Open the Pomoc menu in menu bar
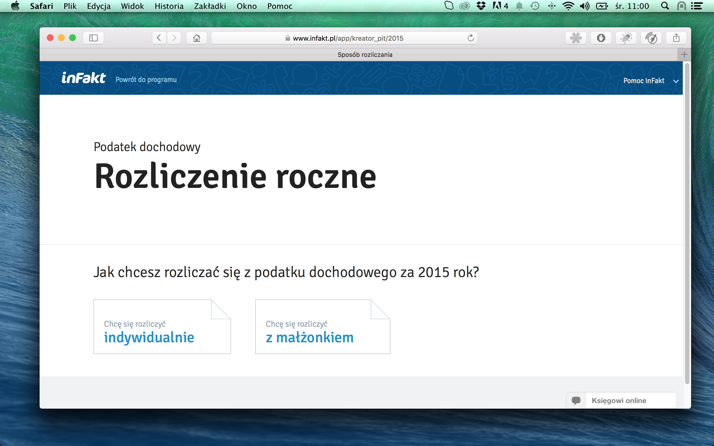 [279, 6]
